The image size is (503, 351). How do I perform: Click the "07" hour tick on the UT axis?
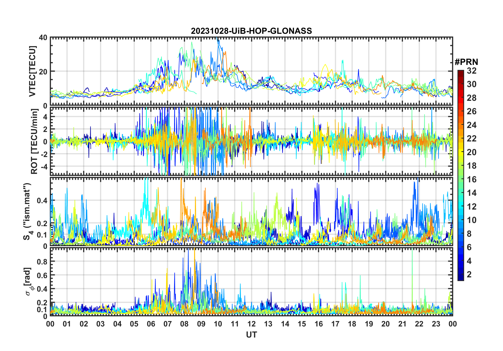click(168, 324)
